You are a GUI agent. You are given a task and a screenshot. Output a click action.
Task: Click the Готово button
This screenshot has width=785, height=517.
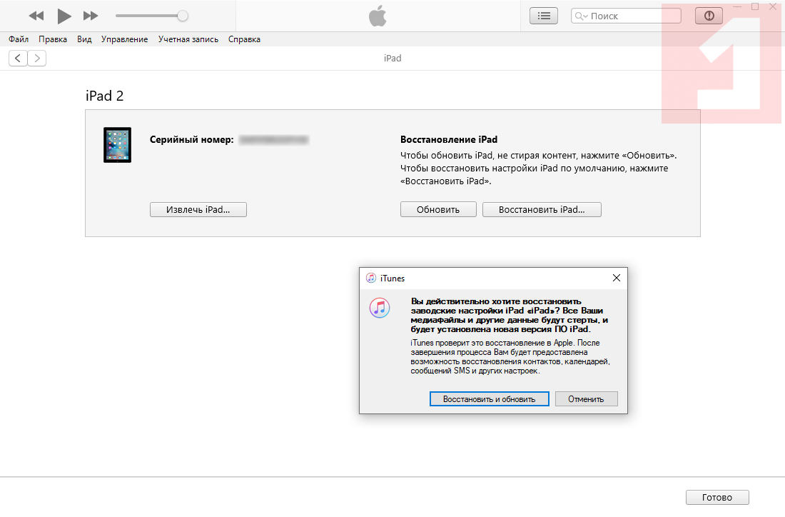point(717,497)
